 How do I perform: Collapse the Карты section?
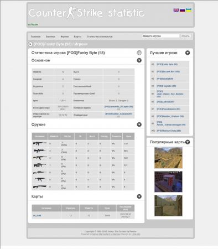pos(139,196)
